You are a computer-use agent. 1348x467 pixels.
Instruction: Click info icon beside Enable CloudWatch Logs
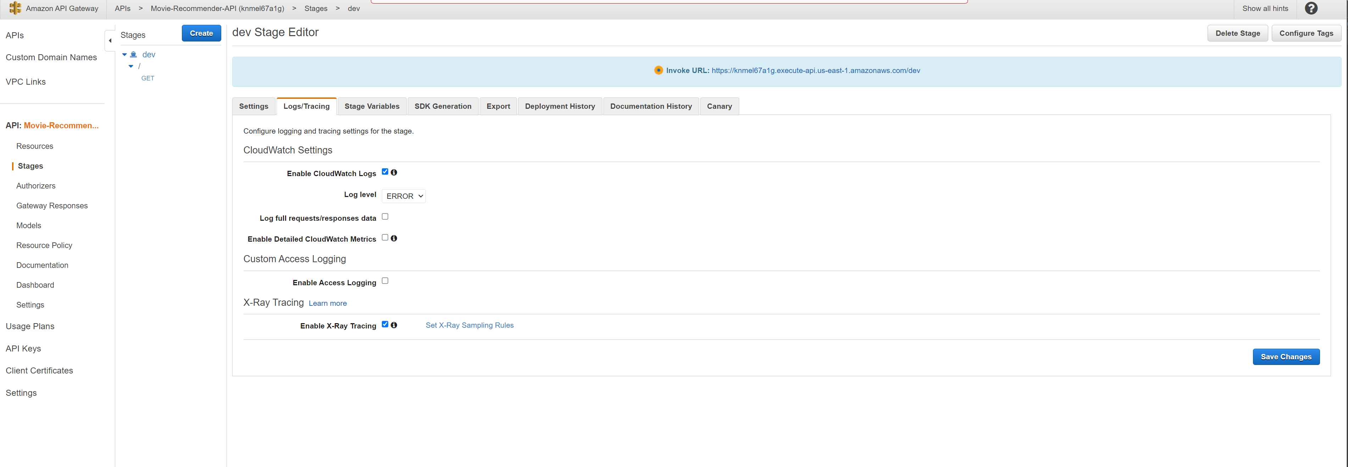point(394,172)
